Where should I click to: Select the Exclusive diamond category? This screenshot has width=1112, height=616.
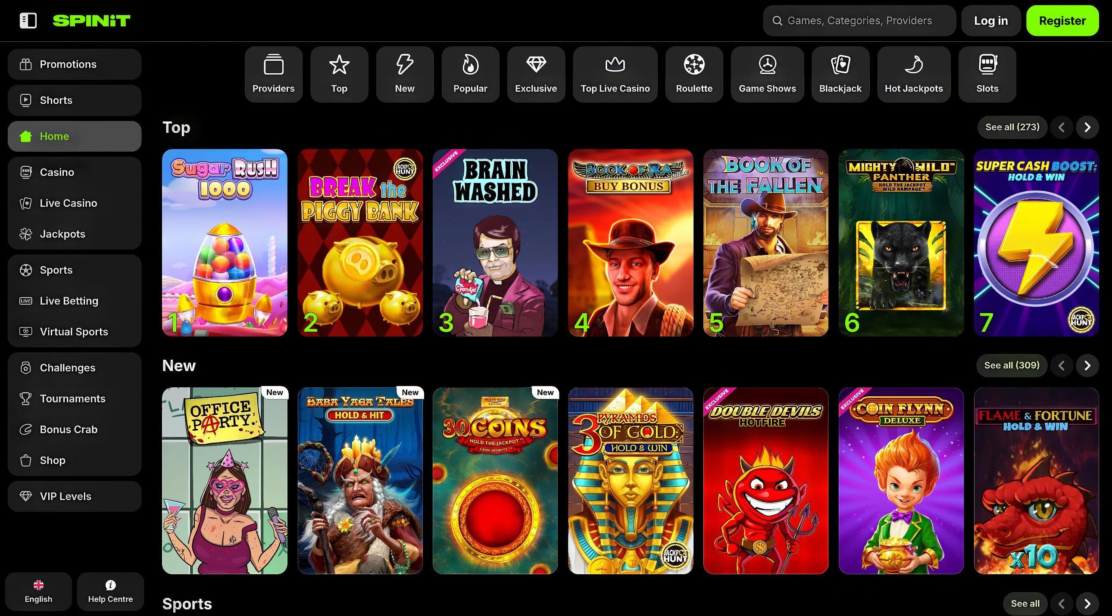tap(536, 74)
